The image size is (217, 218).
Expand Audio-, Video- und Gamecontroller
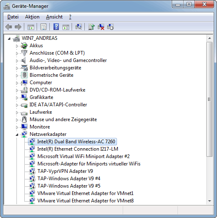click(x=17, y=61)
